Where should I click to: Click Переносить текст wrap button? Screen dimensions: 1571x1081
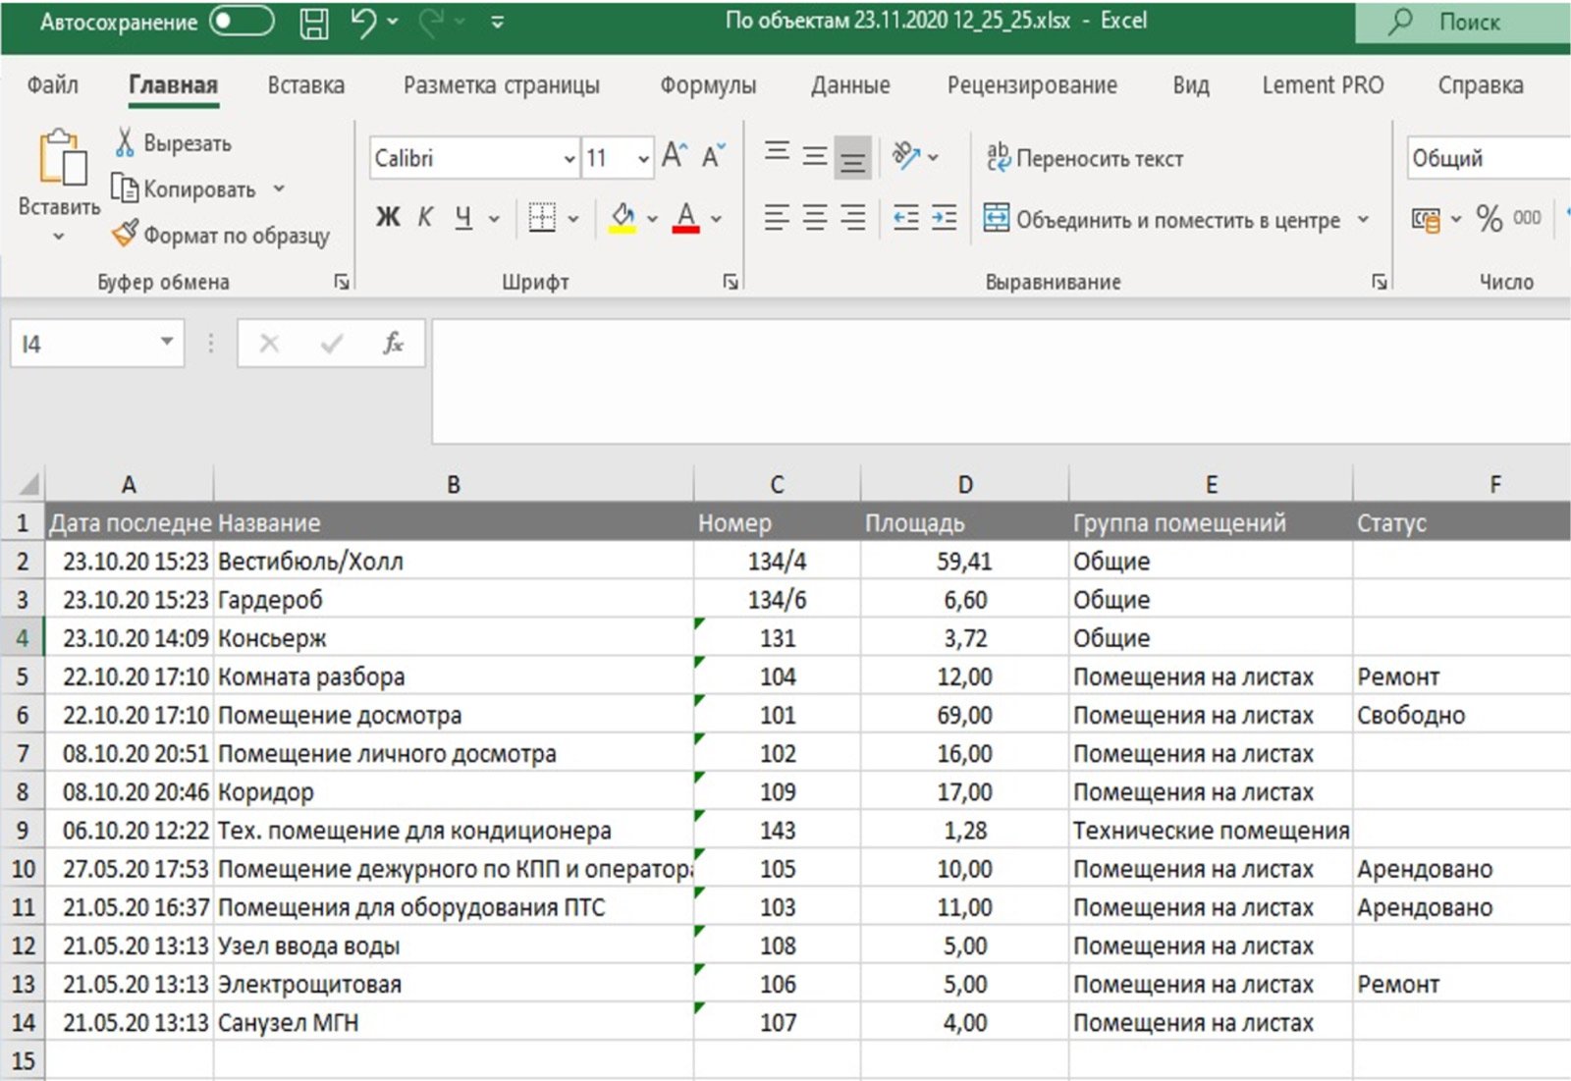click(1085, 157)
